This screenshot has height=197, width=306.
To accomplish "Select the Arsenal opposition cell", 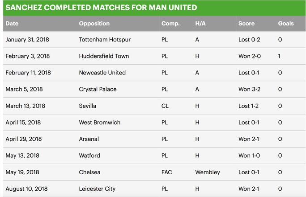I will (x=89, y=139).
